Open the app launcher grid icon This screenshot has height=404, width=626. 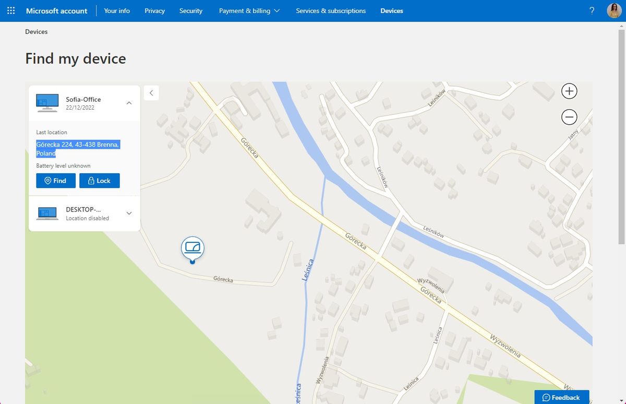pyautogui.click(x=11, y=10)
